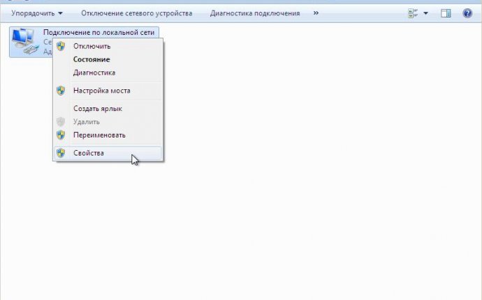Choose Создать ярлык from context menu

pyautogui.click(x=108, y=109)
